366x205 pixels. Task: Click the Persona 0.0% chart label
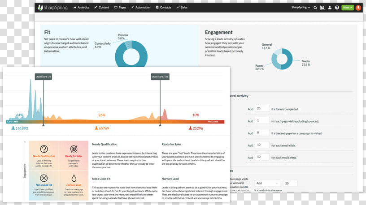coord(123,37)
